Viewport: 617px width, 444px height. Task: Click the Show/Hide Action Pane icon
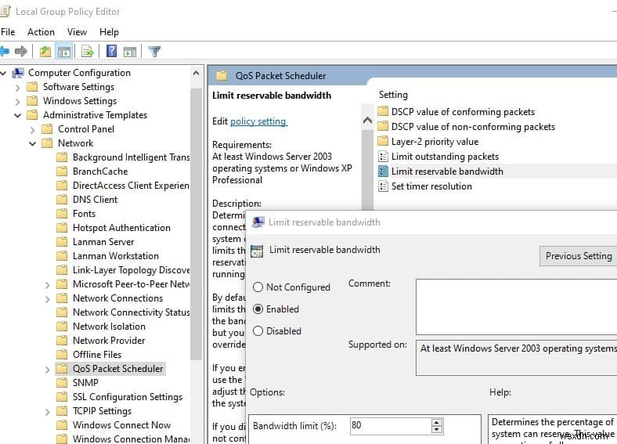point(130,52)
